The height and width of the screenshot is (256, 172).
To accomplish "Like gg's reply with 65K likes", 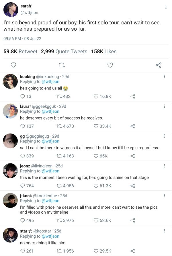I will tap(96, 156).
